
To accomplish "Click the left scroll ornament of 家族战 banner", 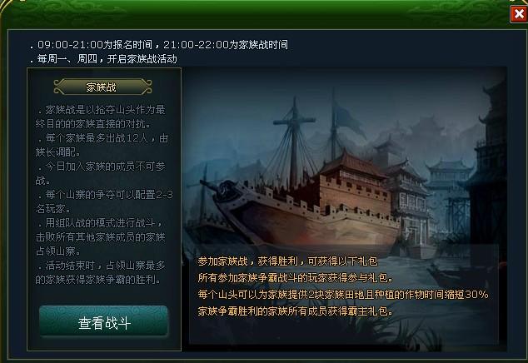I will coord(60,87).
